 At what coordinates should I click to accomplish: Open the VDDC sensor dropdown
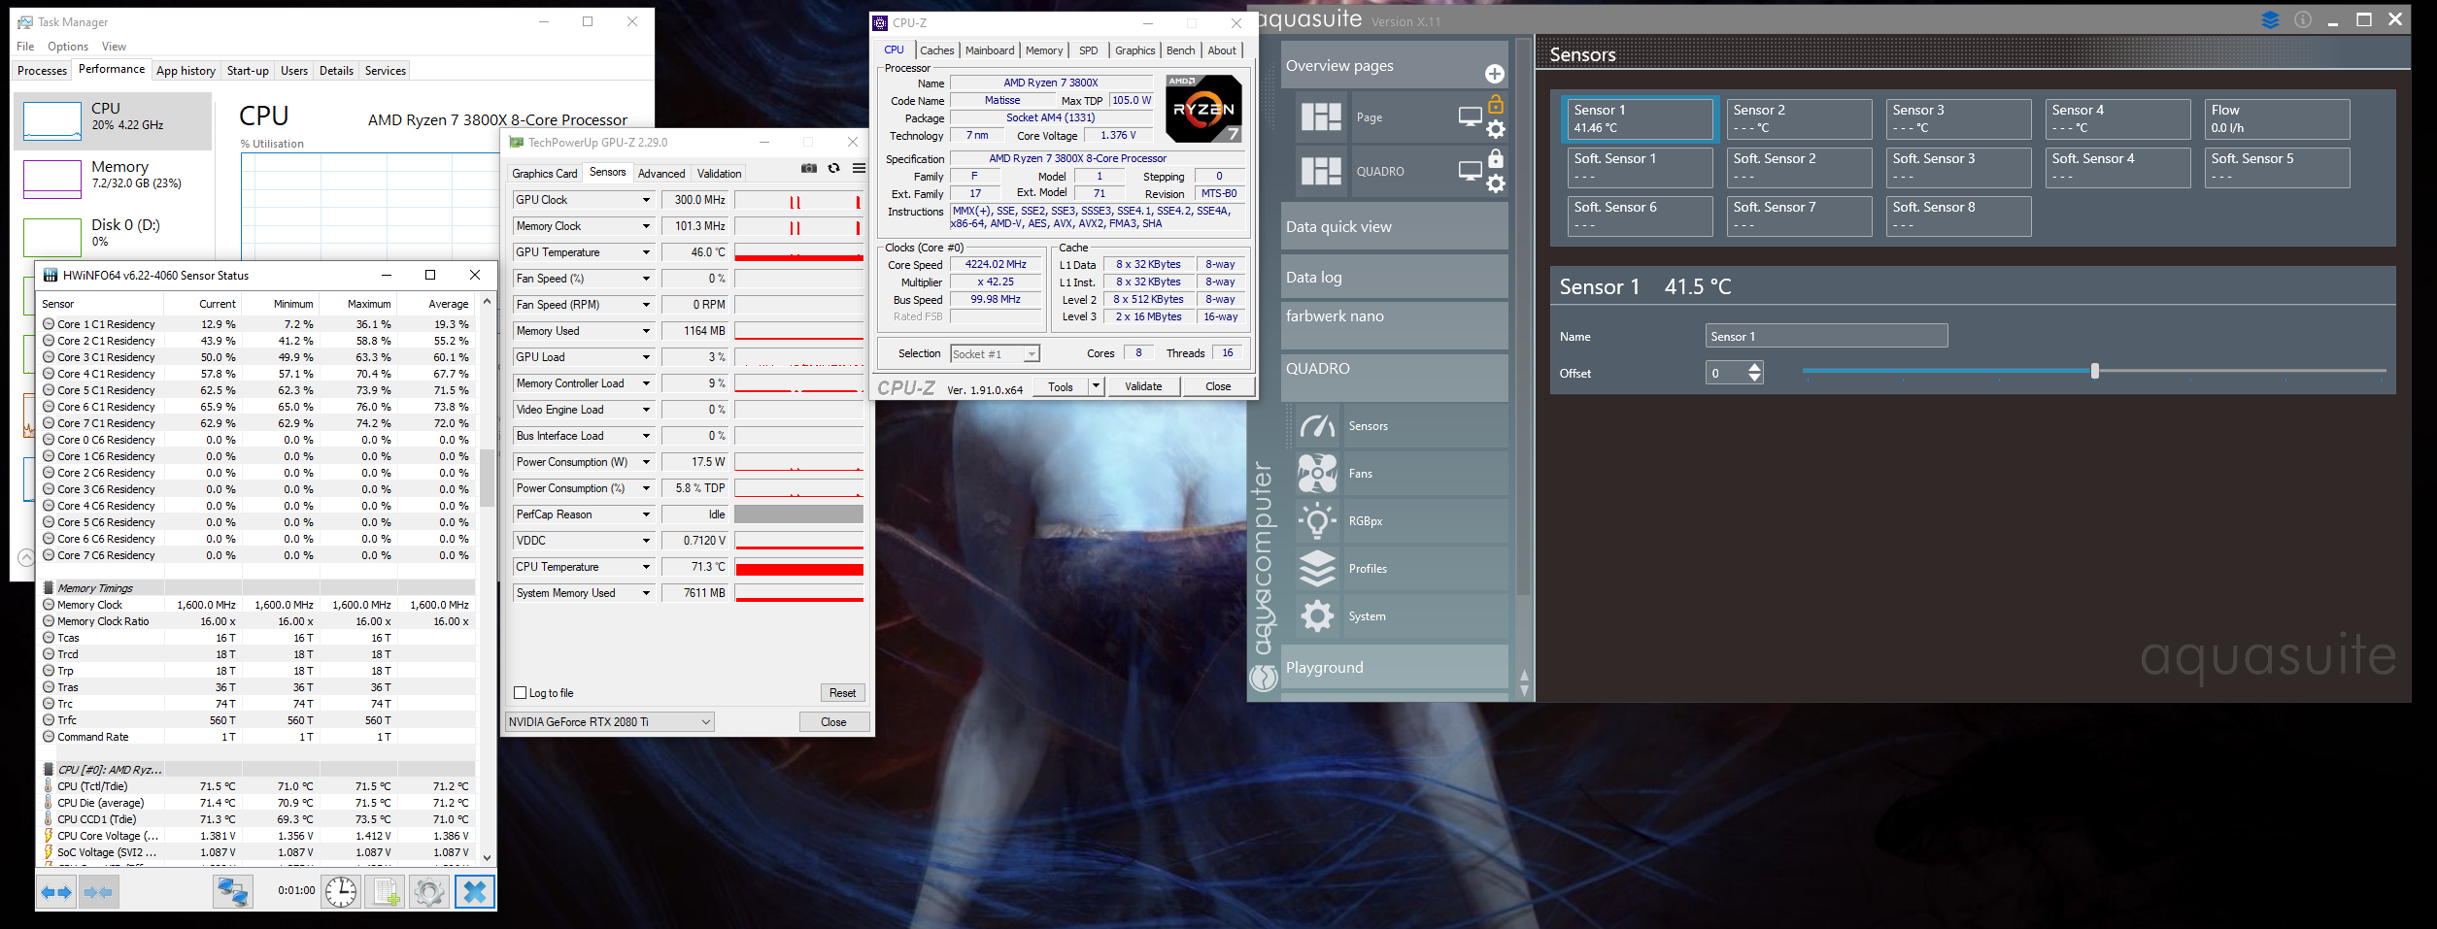pyautogui.click(x=646, y=541)
